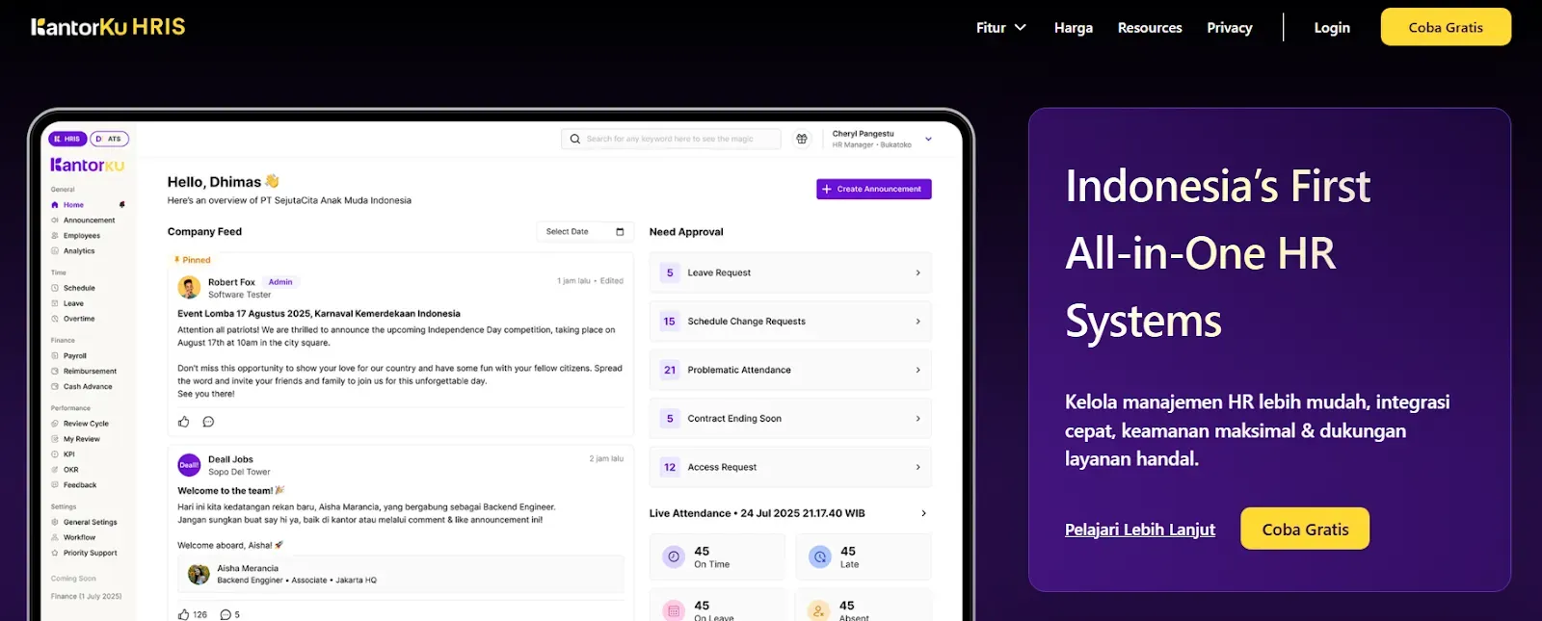Screen dimensions: 1542x621
Task: Expand the Access Request row
Action: point(790,467)
